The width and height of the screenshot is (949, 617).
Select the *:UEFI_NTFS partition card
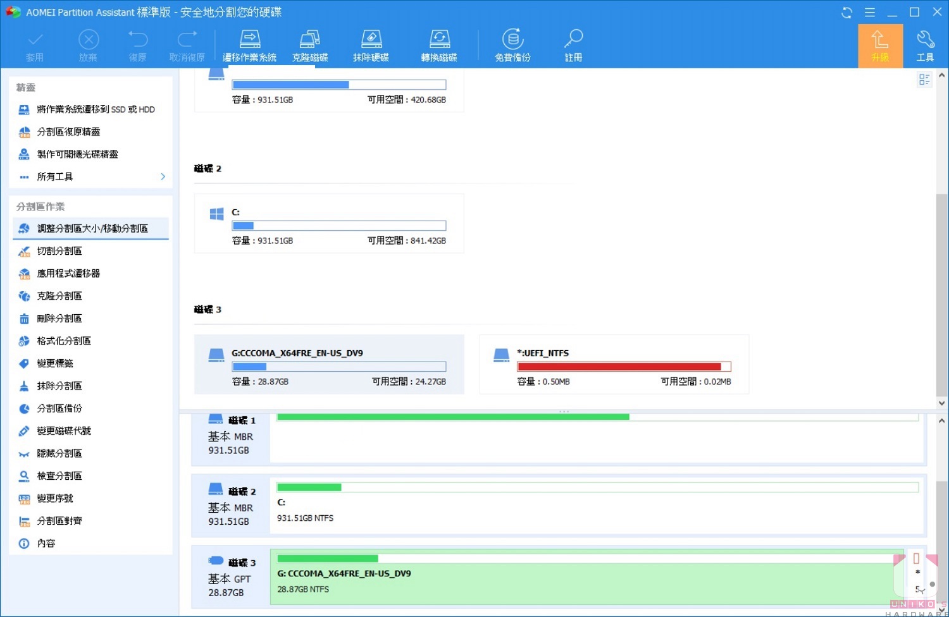614,365
